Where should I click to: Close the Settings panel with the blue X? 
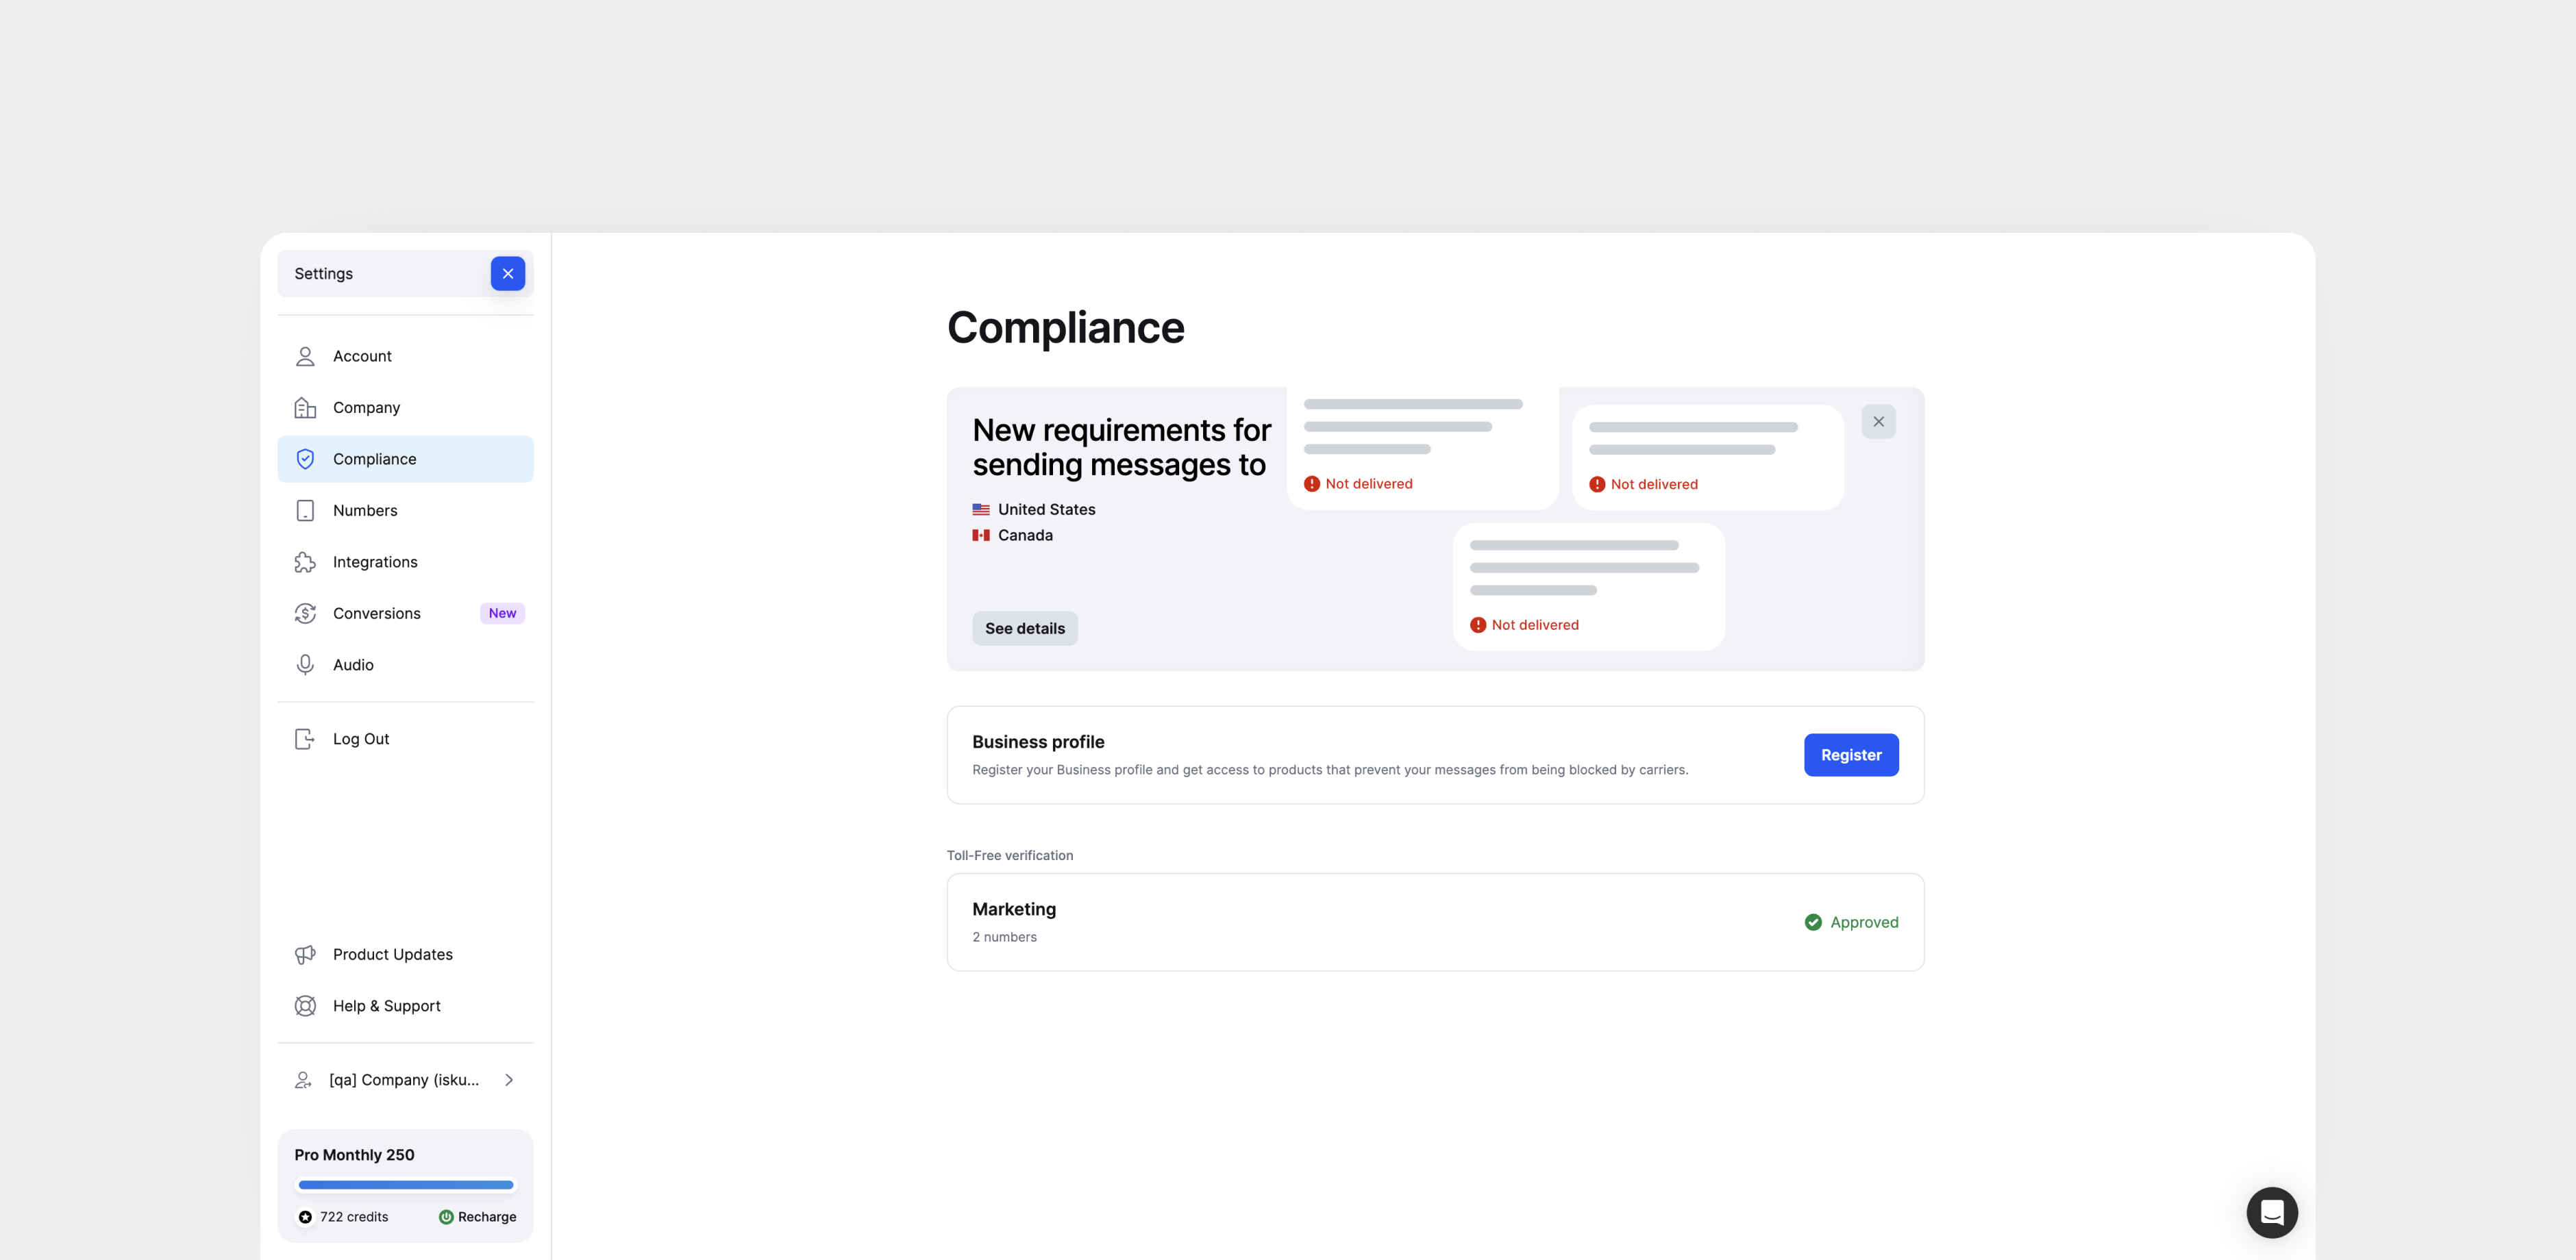(508, 274)
